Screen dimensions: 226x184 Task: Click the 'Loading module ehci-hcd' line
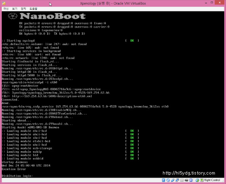[x=24, y=131]
